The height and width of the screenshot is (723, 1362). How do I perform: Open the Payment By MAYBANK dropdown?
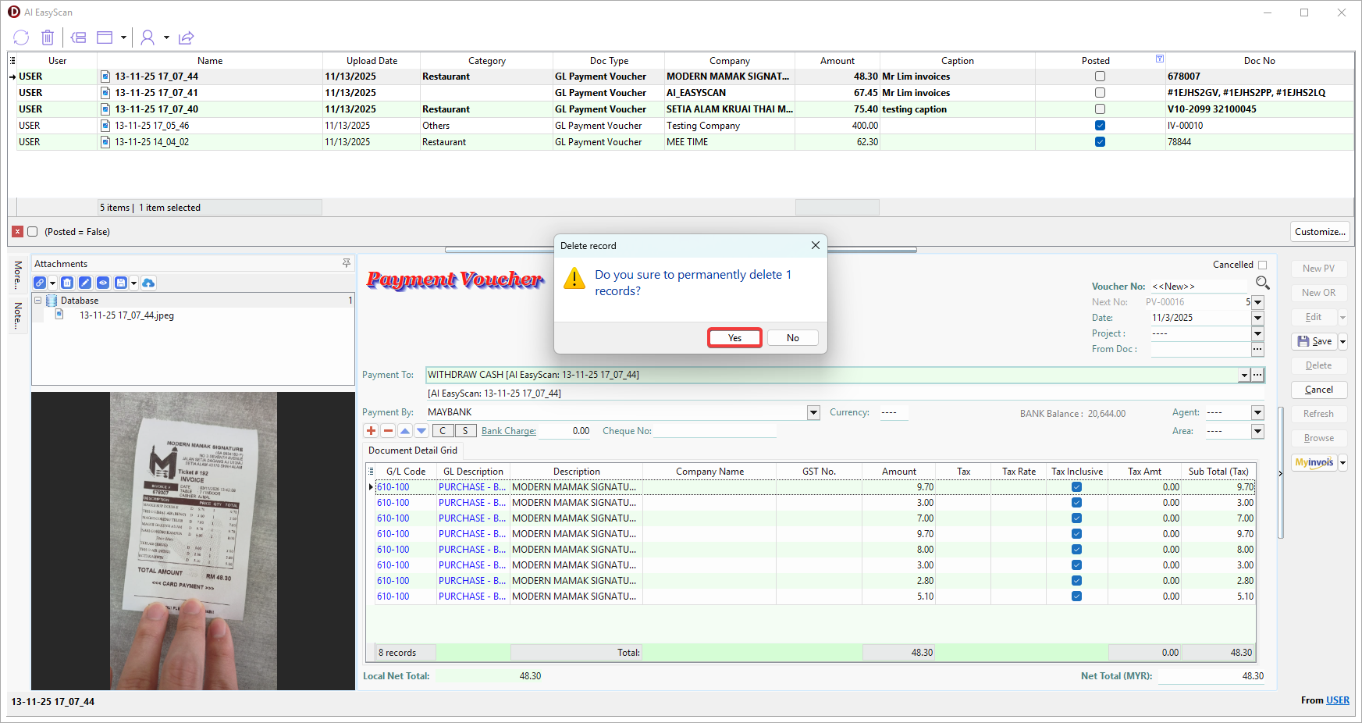click(813, 412)
